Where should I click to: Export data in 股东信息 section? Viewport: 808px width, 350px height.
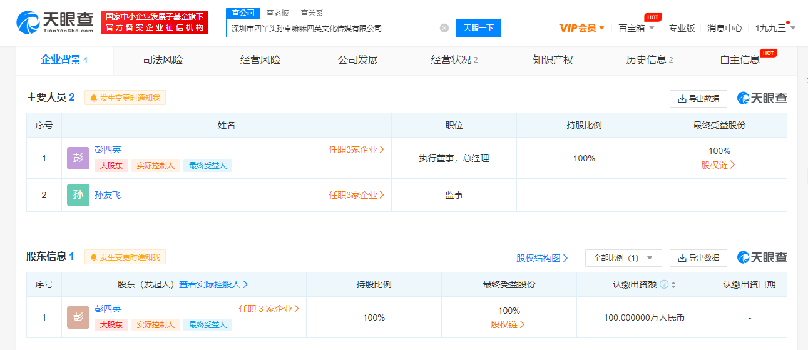(698, 258)
